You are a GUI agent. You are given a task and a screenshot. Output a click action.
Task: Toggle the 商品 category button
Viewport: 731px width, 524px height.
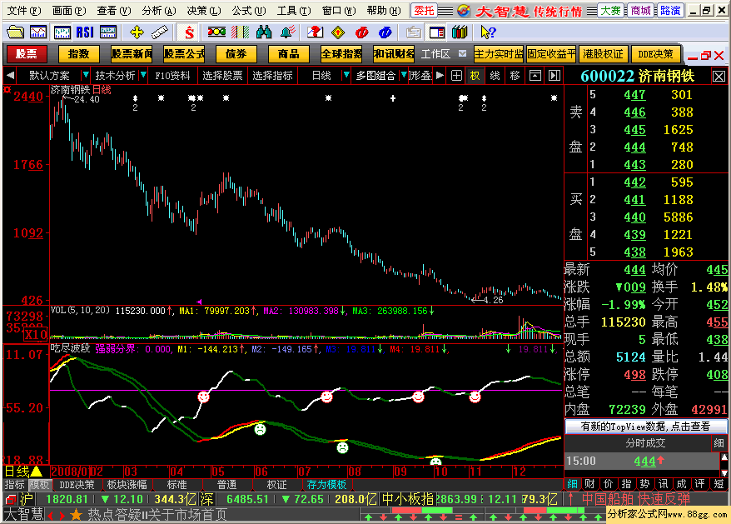pos(289,54)
